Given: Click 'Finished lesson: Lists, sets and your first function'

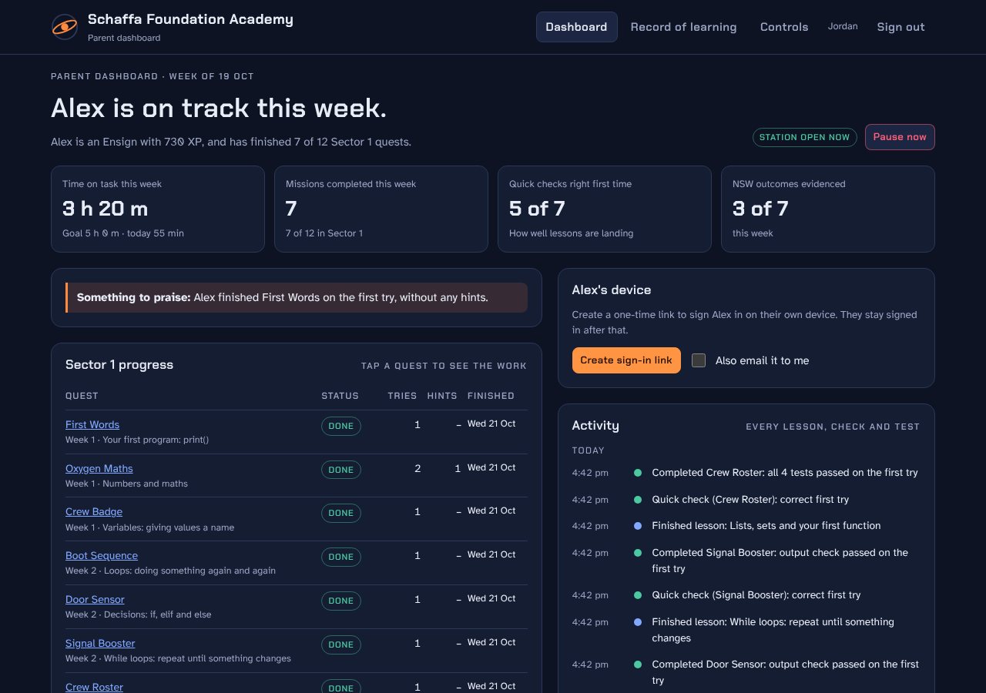Looking at the screenshot, I should (x=766, y=526).
